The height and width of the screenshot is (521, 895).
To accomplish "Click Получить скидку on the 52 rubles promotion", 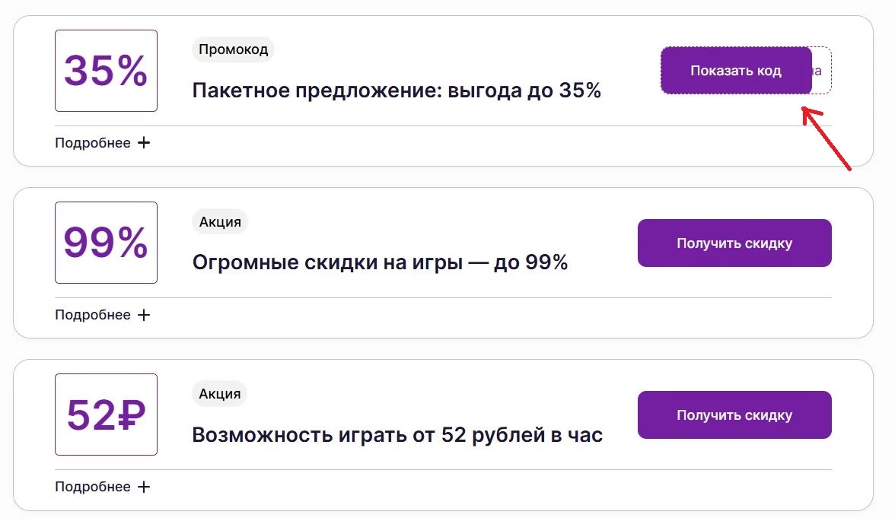I will click(734, 415).
